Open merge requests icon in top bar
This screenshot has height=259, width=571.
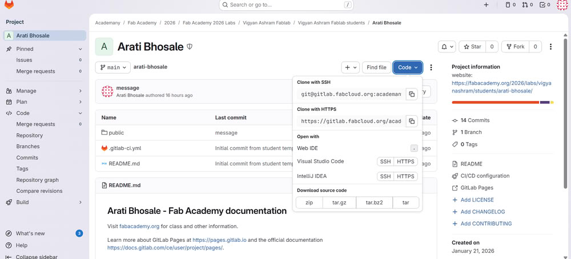pyautogui.click(x=528, y=5)
